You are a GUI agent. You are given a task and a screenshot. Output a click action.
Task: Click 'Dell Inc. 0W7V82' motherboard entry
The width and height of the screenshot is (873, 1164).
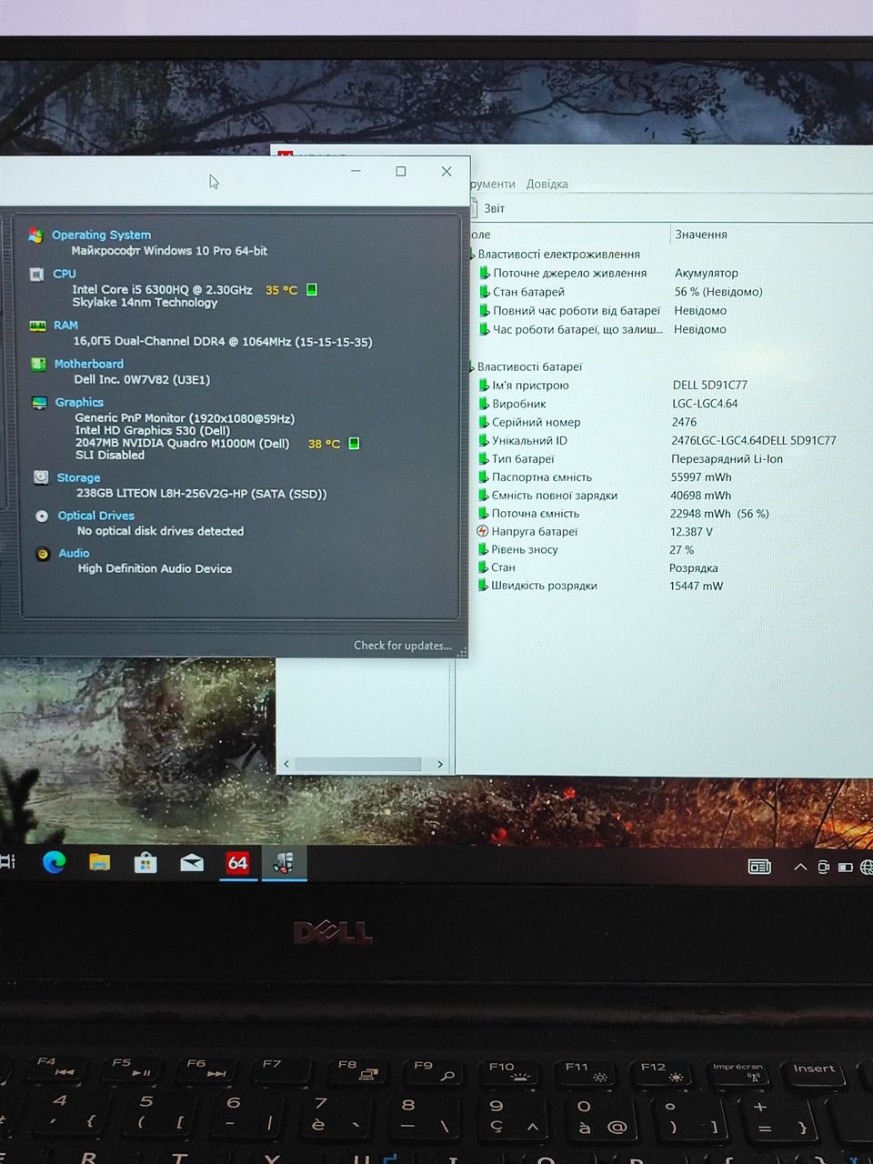click(142, 379)
